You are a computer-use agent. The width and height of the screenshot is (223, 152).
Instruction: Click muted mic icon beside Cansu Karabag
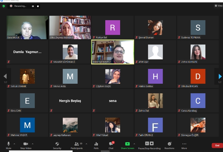pos(179,111)
